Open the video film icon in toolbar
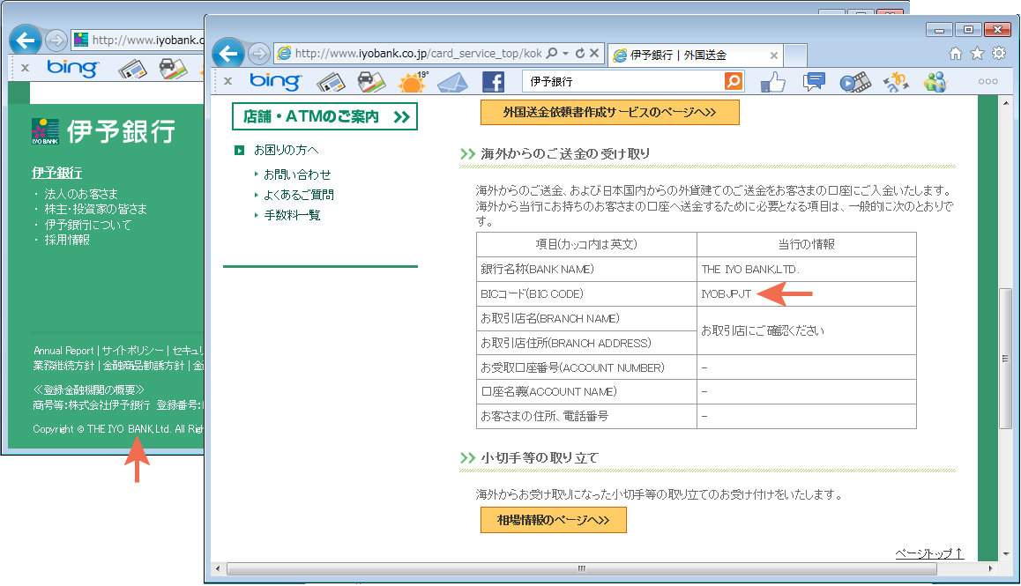 [x=855, y=83]
